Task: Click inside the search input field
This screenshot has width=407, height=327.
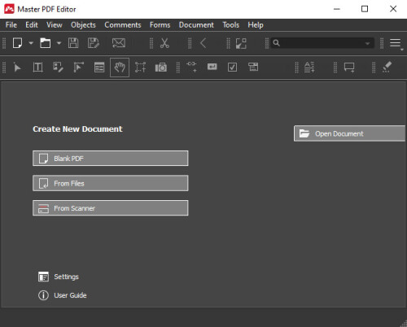Action: [x=322, y=43]
